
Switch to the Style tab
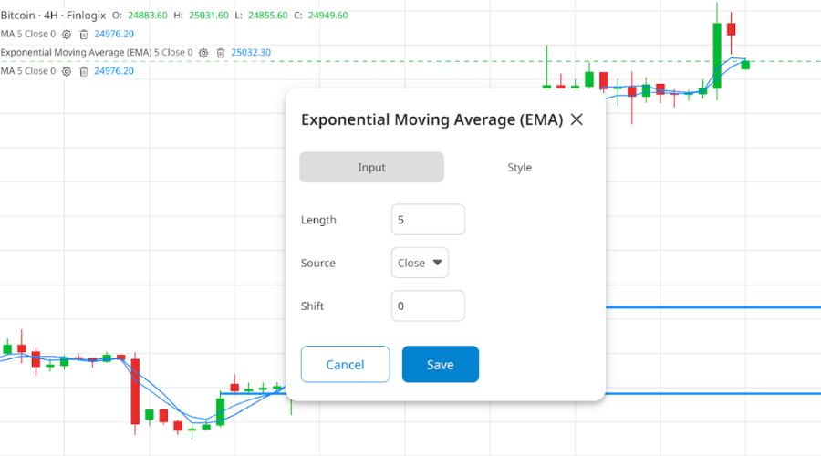pyautogui.click(x=519, y=168)
